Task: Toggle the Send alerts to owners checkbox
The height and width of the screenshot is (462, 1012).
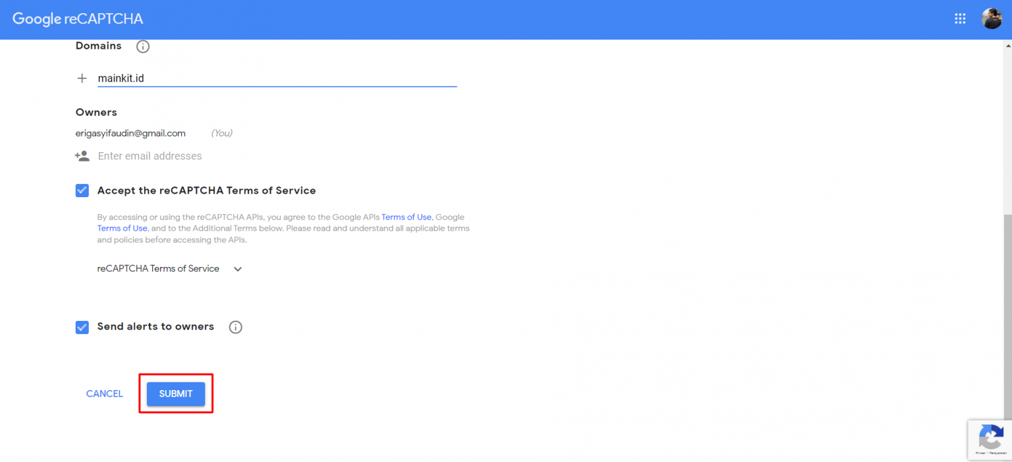Action: click(x=82, y=328)
